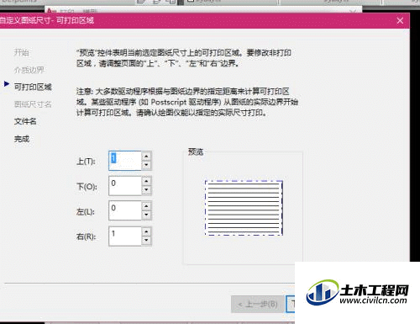
Task: Click the 上(T) top margin input field
Action: click(125, 161)
